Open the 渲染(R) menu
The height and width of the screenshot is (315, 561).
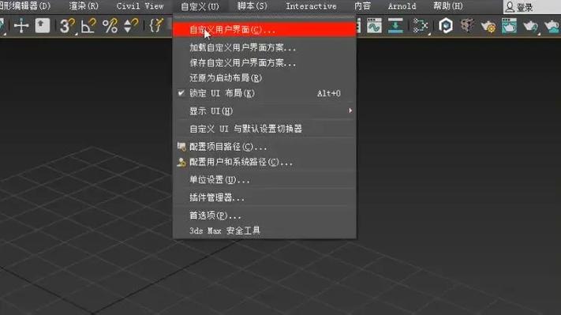(84, 6)
